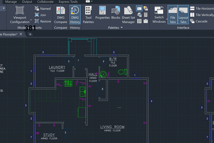Screen dimensions: 214x143
Task: Switch to the Output ribbon tab
Action: coord(27,2)
